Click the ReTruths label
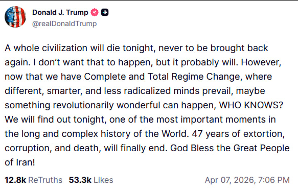This screenshot has height=191, width=298. [45, 180]
